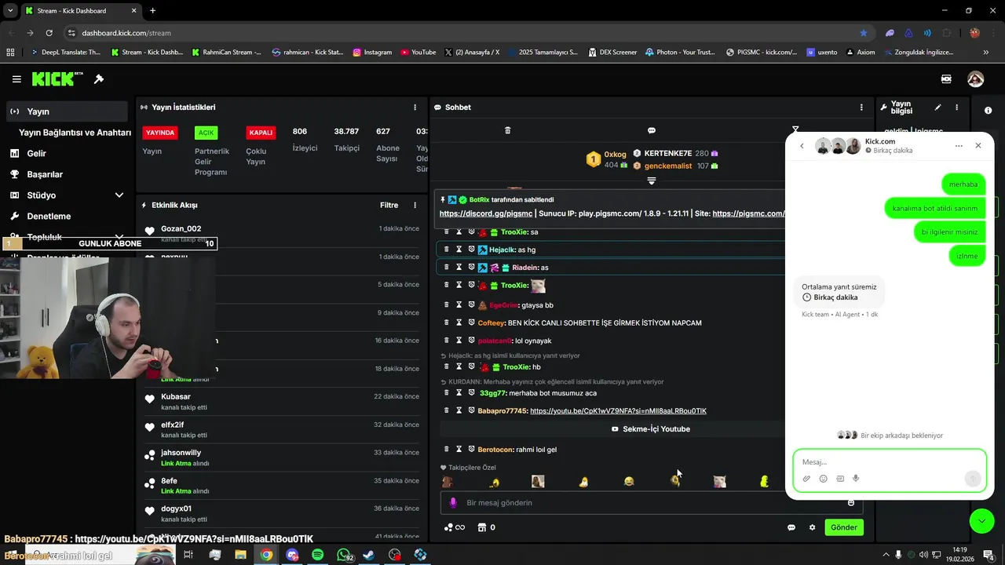Open Babapro77745's youtu.be link in chat
Screen dimensions: 1005x565
[x=618, y=411]
